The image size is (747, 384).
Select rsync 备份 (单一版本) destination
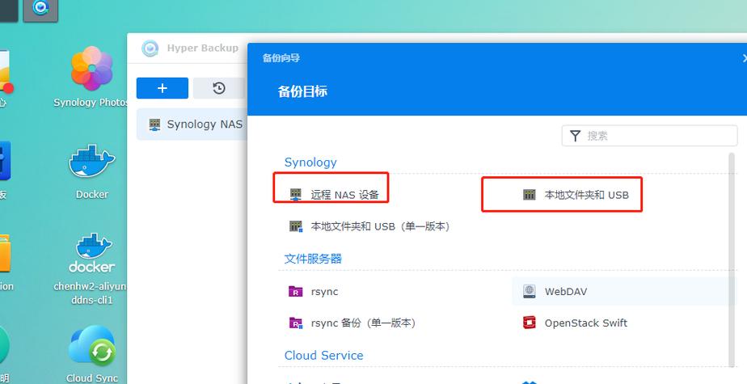pyautogui.click(x=352, y=323)
